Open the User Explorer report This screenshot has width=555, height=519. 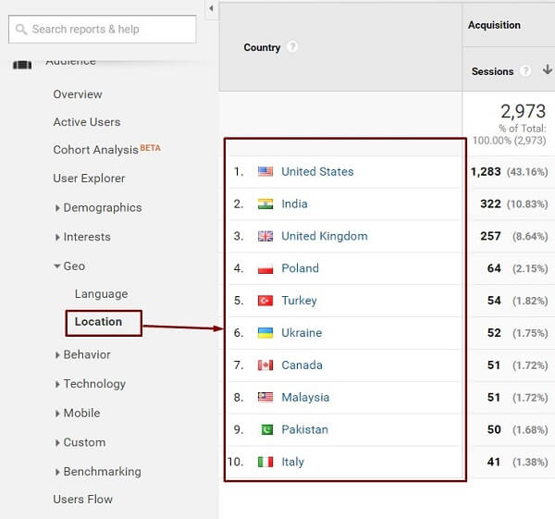89,178
